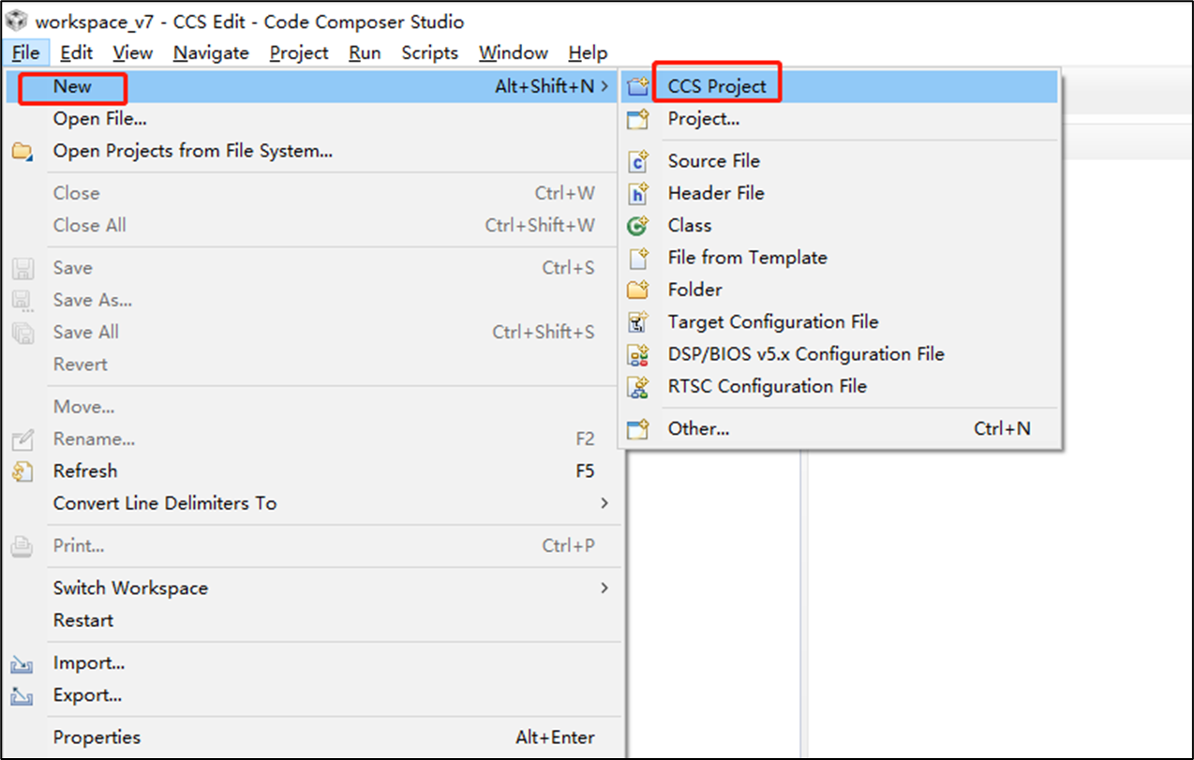Expand the Switch Workspace submenu
1194x760 pixels.
pyautogui.click(x=313, y=589)
